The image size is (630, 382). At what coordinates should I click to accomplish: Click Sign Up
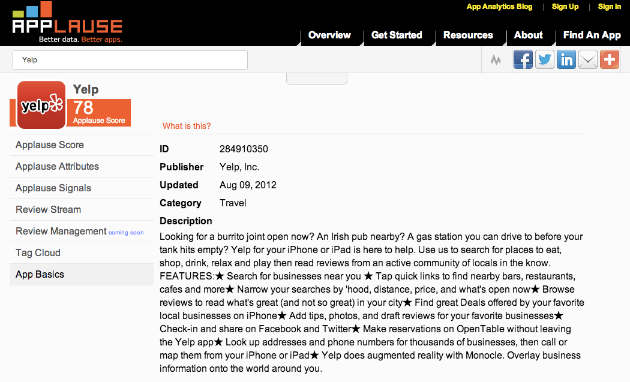click(x=565, y=7)
